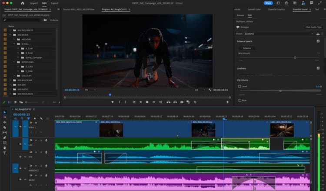Select the Selection arrow tool
The height and width of the screenshot is (191, 326).
[5, 112]
